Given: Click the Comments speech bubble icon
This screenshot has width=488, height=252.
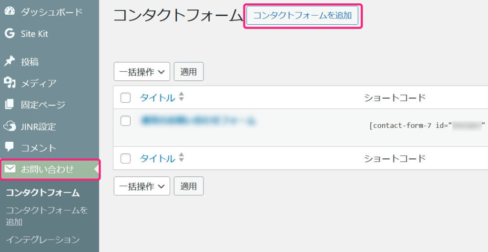Looking at the screenshot, I should coord(10,147).
